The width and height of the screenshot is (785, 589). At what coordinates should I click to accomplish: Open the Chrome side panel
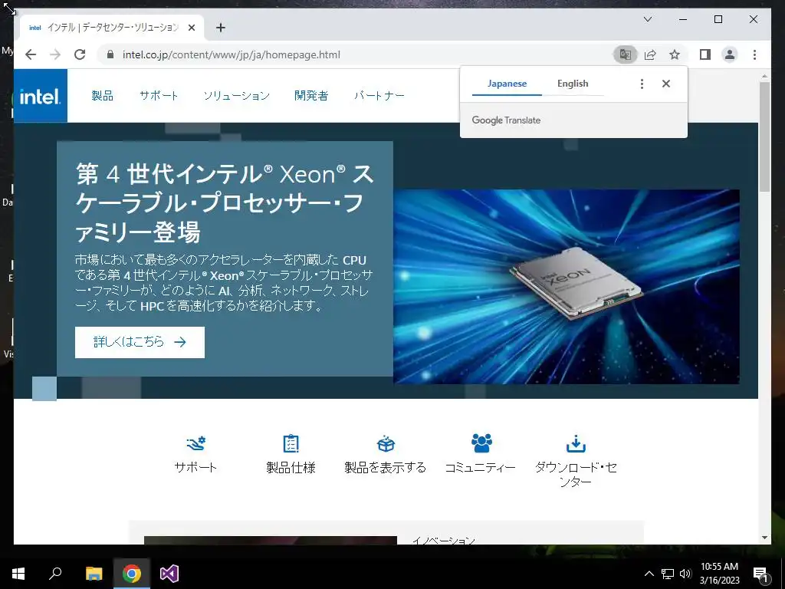click(x=705, y=54)
